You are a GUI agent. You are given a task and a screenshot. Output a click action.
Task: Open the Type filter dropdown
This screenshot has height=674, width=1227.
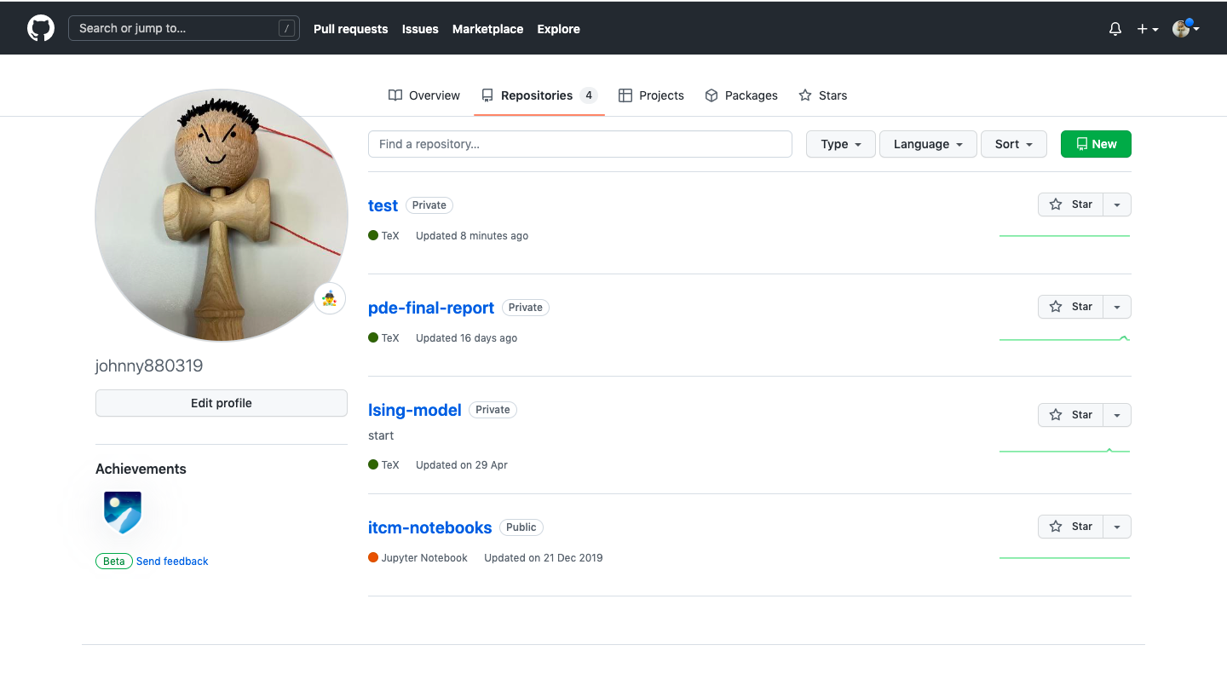(840, 144)
